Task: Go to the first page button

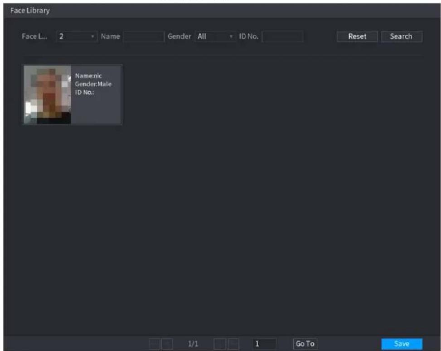Action: [x=155, y=344]
